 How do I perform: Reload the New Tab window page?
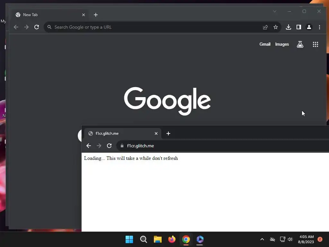pyautogui.click(x=37, y=27)
